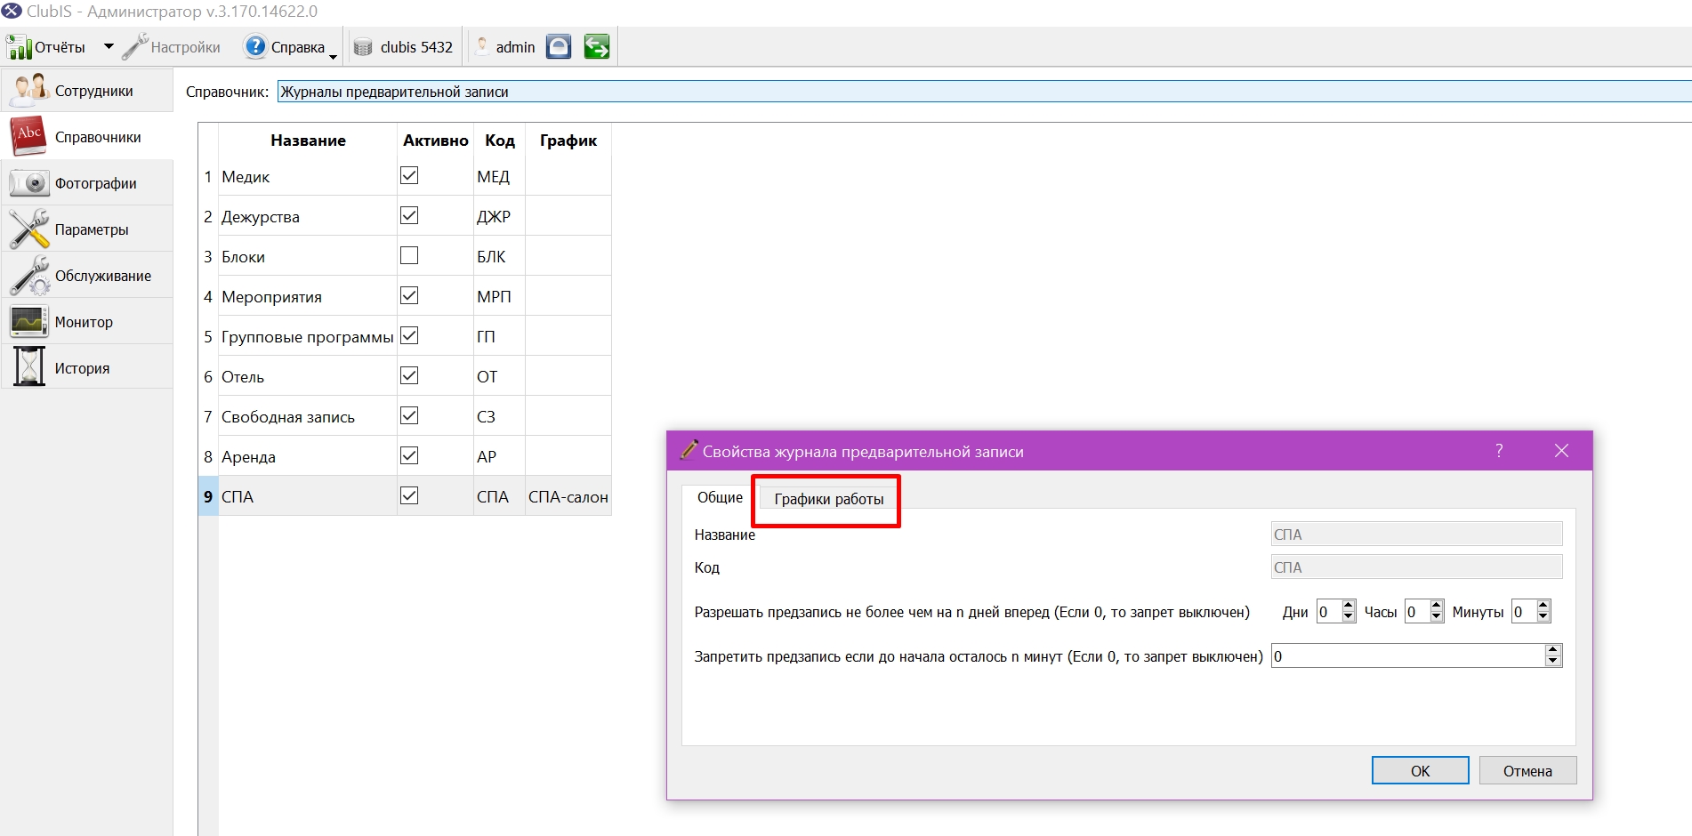Click the Справка help question mark icon
The image size is (1692, 836).
(x=255, y=46)
